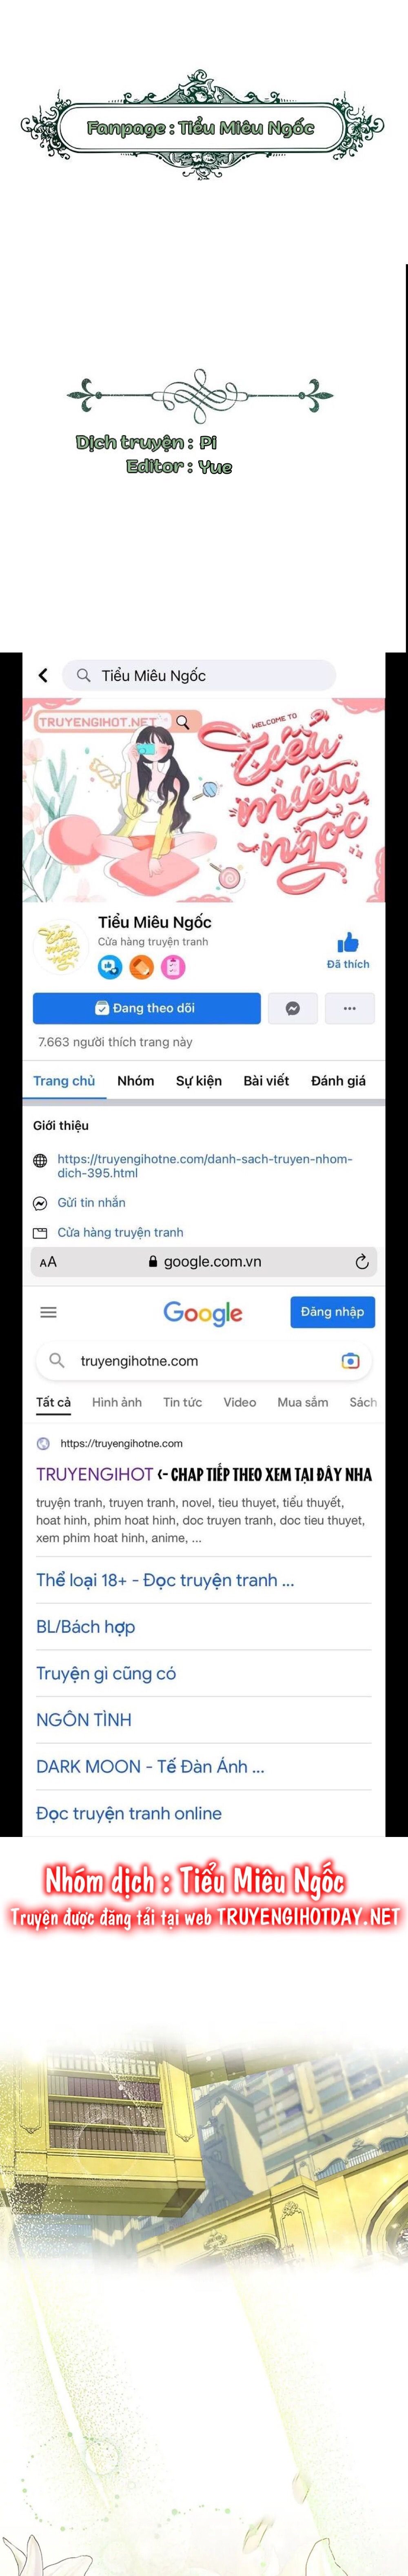Open Thể loại 18+ - Đọc truyện tranh result
408x2576 pixels.
[165, 1581]
